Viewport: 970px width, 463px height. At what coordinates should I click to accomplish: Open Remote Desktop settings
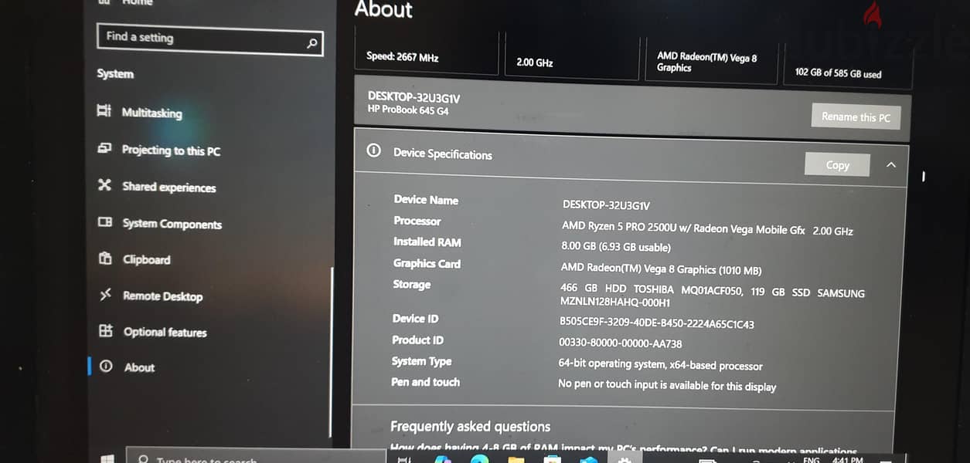[162, 296]
